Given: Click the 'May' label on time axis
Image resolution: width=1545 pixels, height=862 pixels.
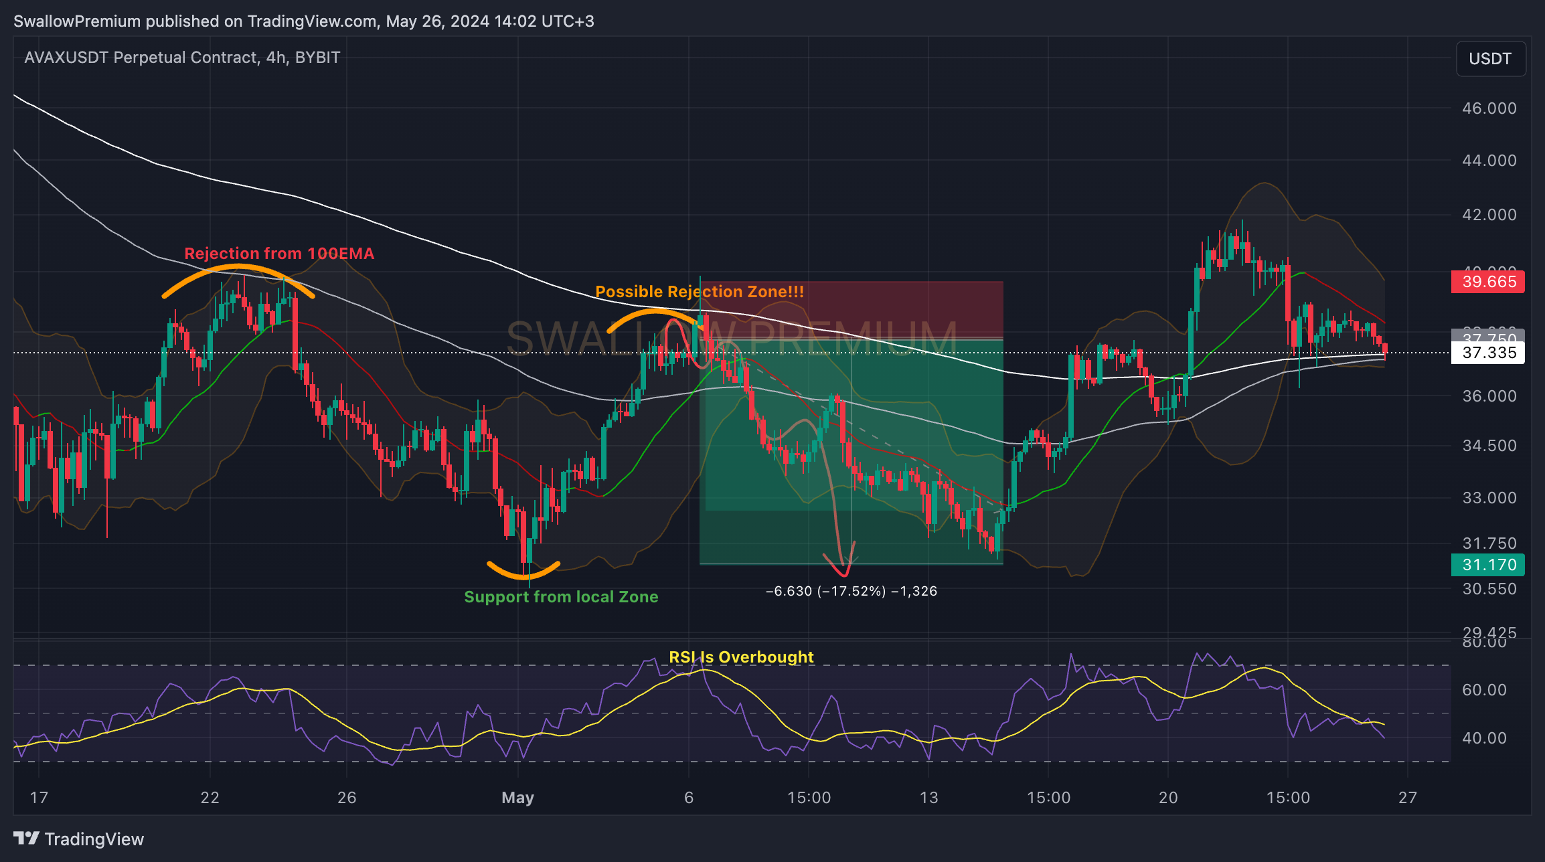Looking at the screenshot, I should [x=517, y=798].
